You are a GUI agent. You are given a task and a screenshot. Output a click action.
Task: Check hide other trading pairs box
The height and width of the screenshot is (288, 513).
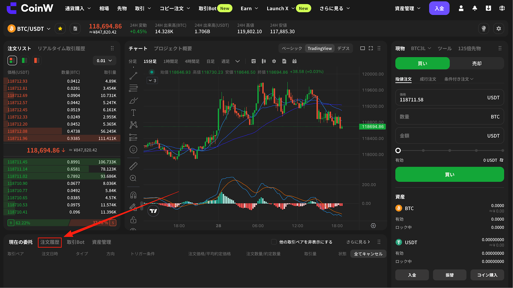pyautogui.click(x=274, y=242)
